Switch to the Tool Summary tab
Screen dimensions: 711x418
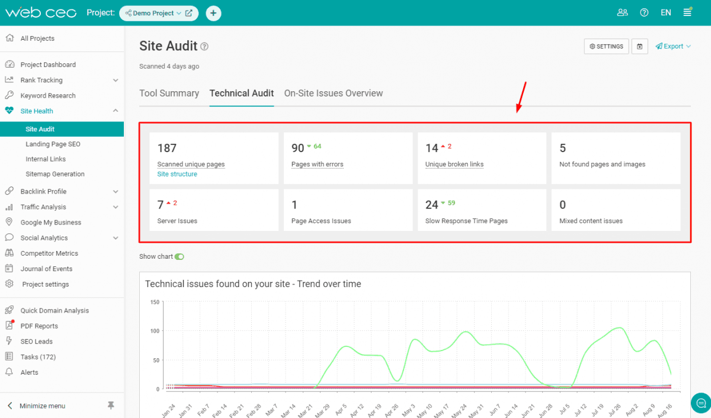tap(169, 93)
